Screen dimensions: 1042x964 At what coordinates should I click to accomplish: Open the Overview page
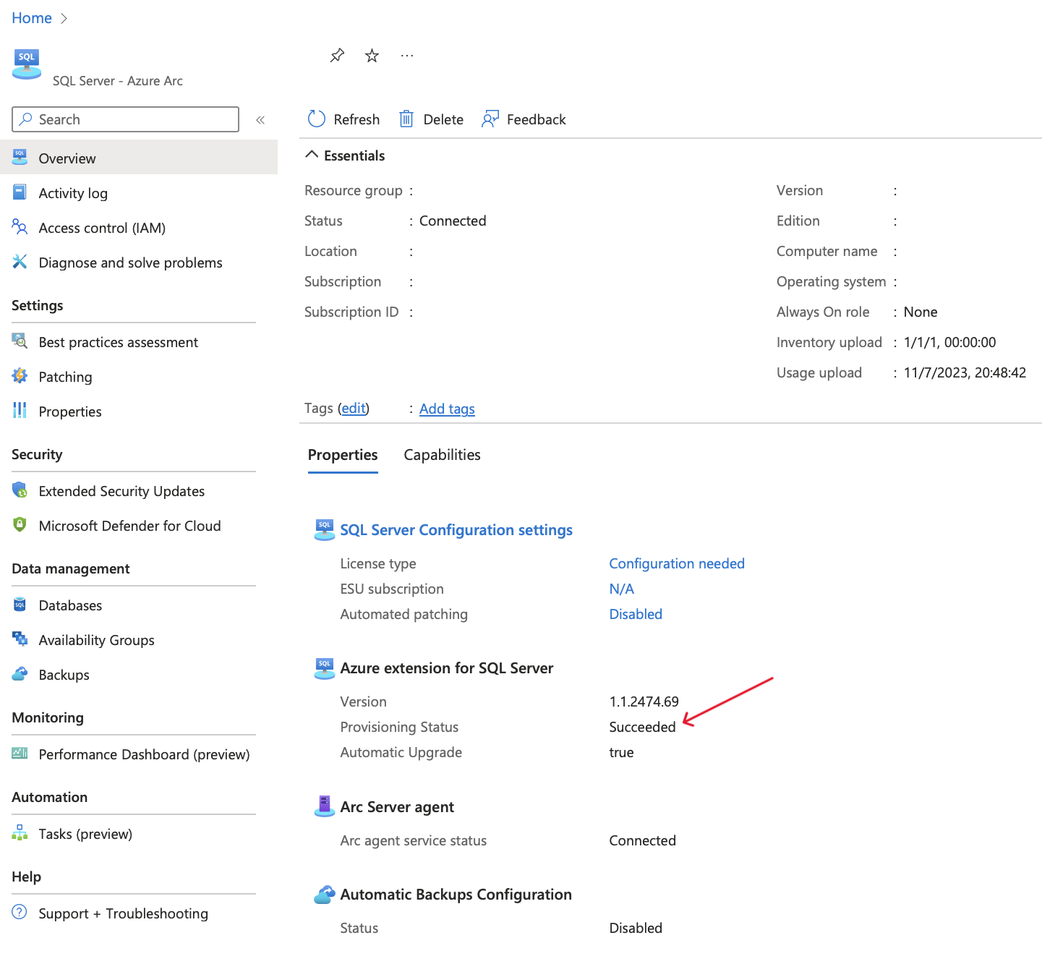(x=139, y=158)
